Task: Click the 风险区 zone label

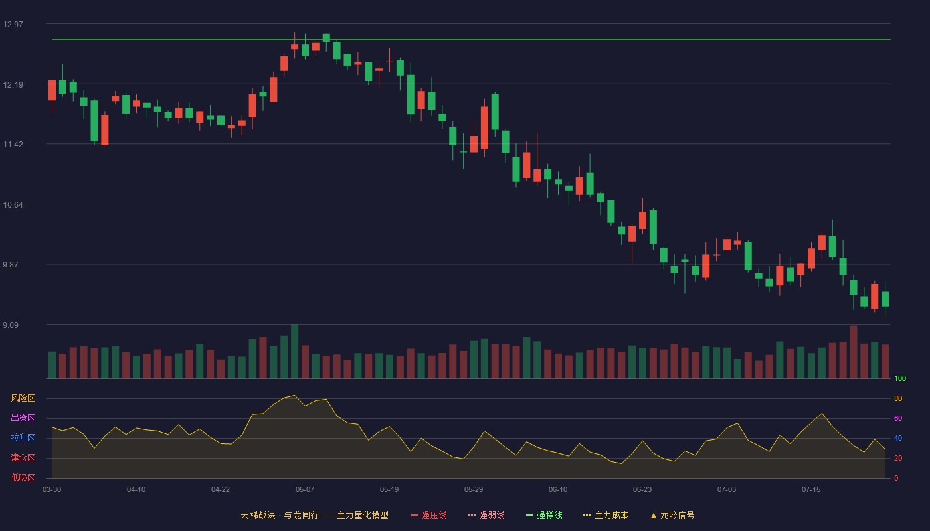Action: pos(23,398)
